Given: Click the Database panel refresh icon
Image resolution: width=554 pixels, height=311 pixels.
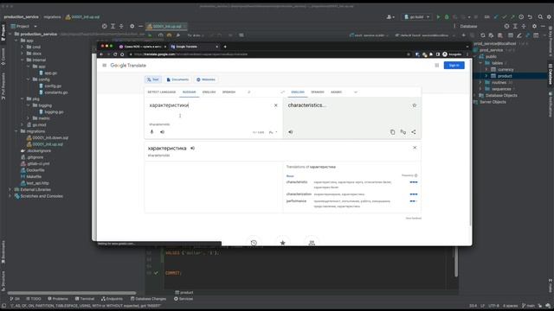Looking at the screenshot, I should click(x=483, y=35).
